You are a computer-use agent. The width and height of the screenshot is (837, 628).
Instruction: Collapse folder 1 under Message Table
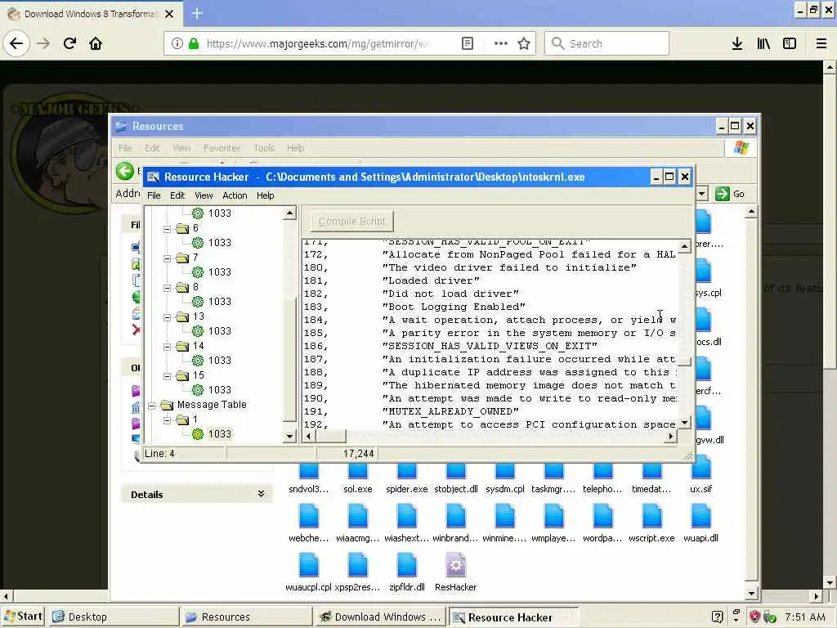(x=167, y=420)
